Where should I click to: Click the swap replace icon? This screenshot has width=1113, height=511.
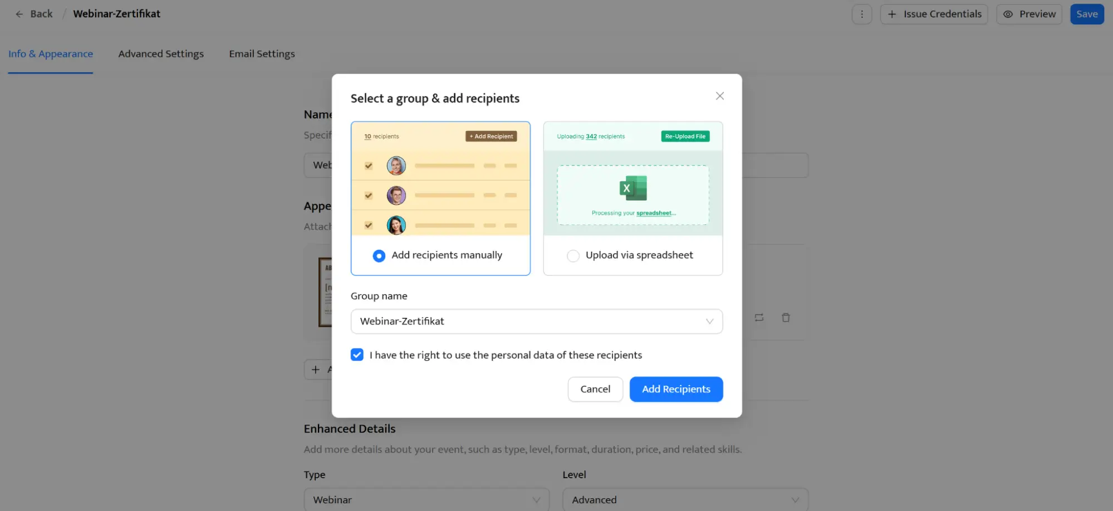[x=759, y=318]
